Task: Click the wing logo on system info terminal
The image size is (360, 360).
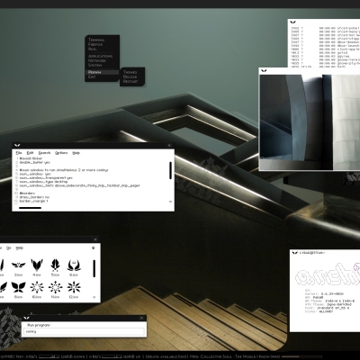Action: (x=294, y=253)
